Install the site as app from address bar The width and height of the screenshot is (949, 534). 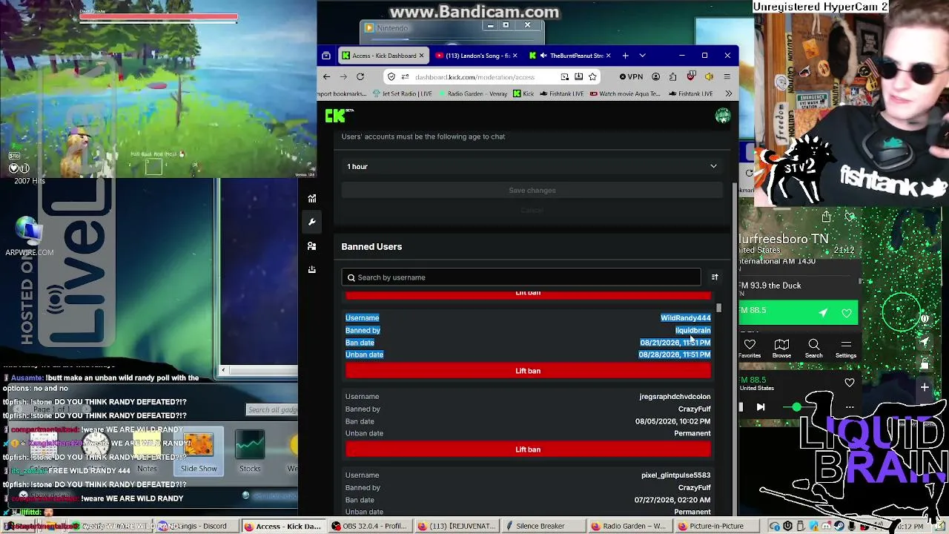578,76
